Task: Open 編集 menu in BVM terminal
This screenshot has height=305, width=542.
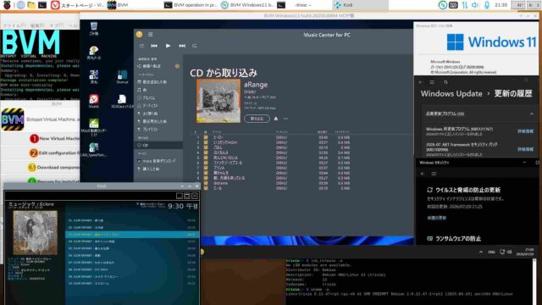Action: pyautogui.click(x=37, y=25)
